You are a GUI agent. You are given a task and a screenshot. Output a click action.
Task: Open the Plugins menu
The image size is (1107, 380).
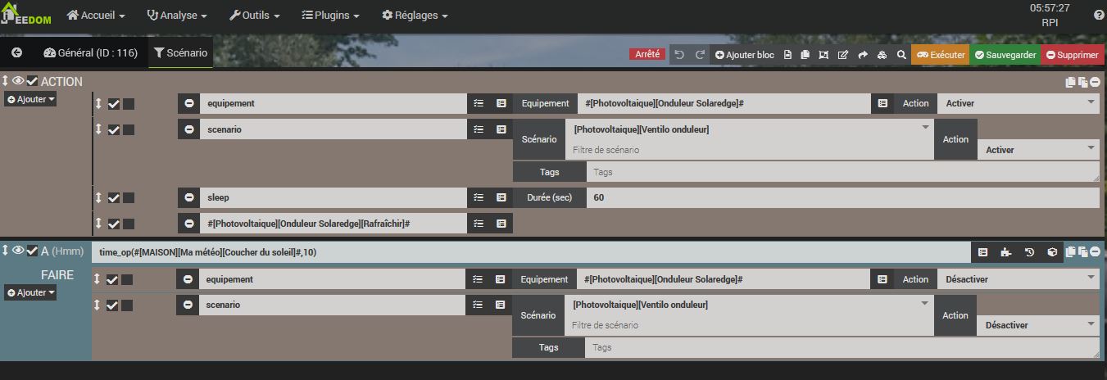(x=331, y=16)
